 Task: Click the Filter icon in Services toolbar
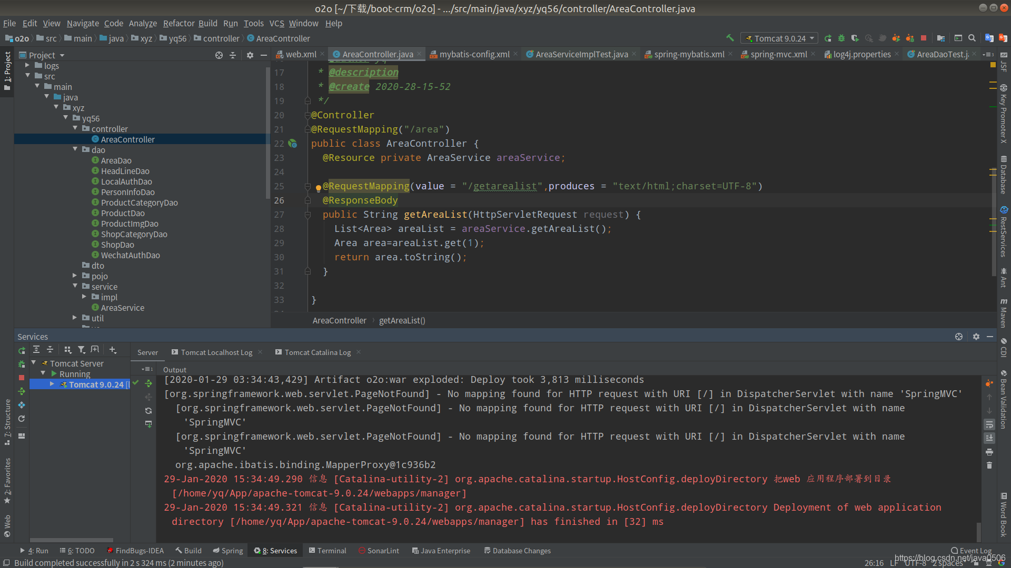(81, 350)
